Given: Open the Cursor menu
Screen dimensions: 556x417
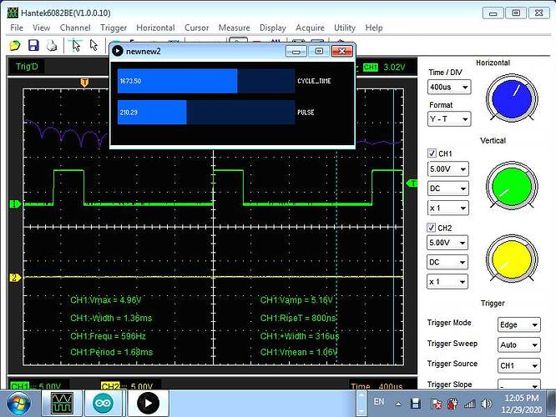Looking at the screenshot, I should [196, 28].
